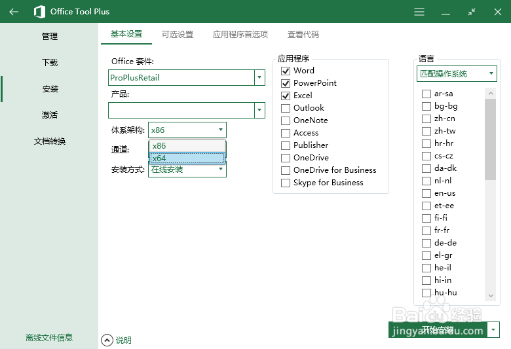This screenshot has height=349, width=511.
Task: Open the 离线文件信息 link
Action: pos(49,338)
